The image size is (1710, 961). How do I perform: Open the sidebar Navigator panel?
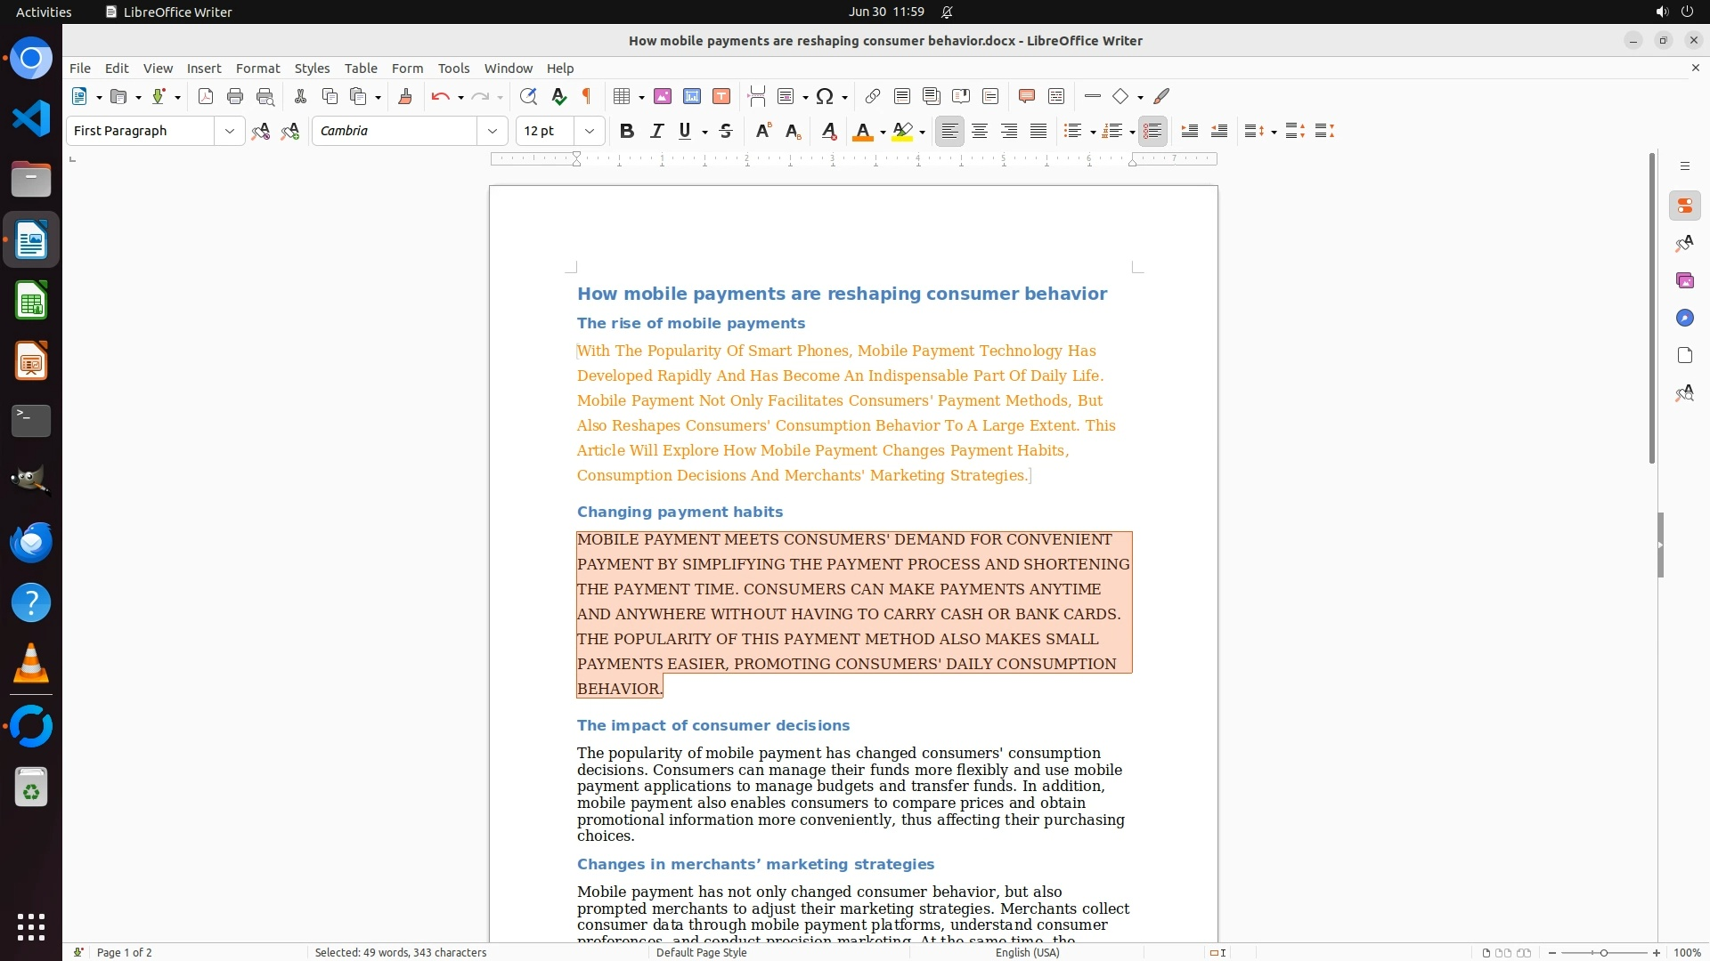pos(1684,318)
